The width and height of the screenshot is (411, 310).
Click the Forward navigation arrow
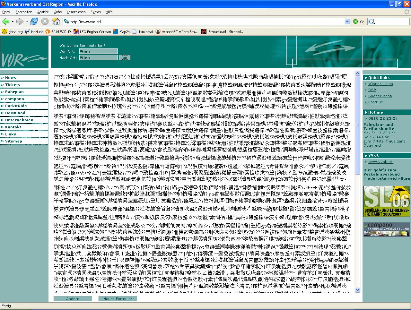coord(20,22)
